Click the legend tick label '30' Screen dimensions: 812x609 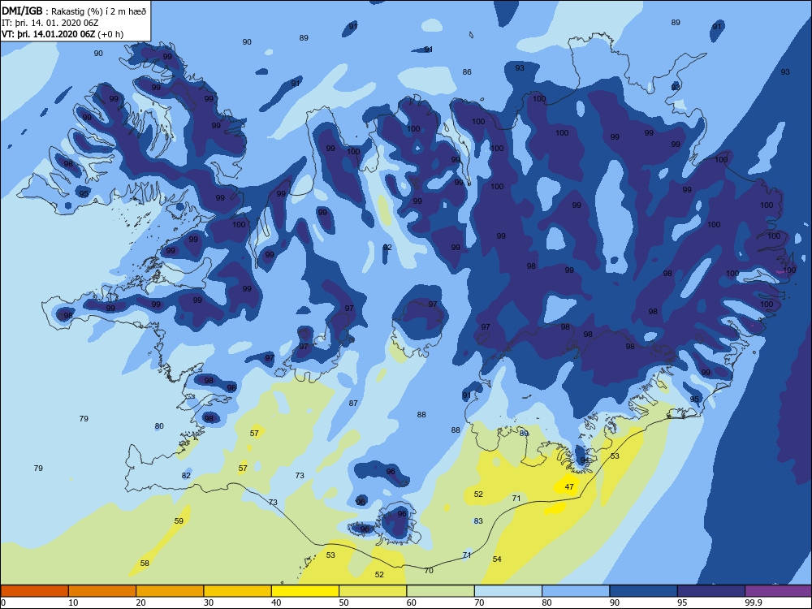tap(209, 603)
